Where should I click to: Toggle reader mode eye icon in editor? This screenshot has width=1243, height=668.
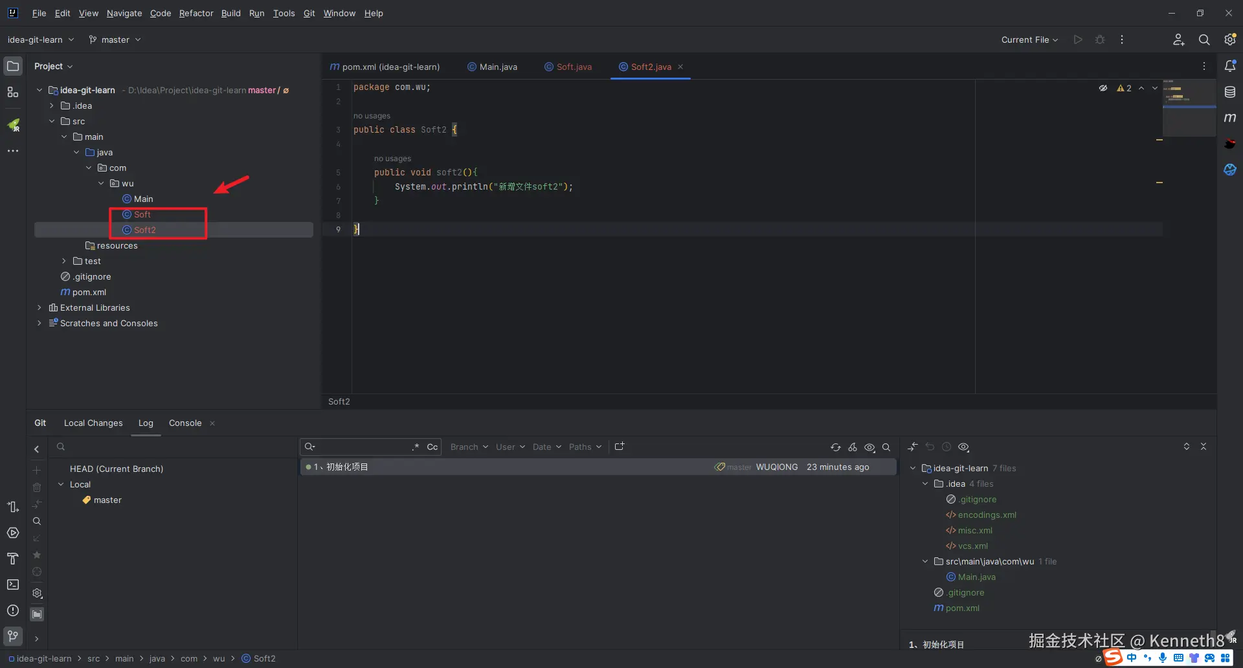click(1103, 88)
